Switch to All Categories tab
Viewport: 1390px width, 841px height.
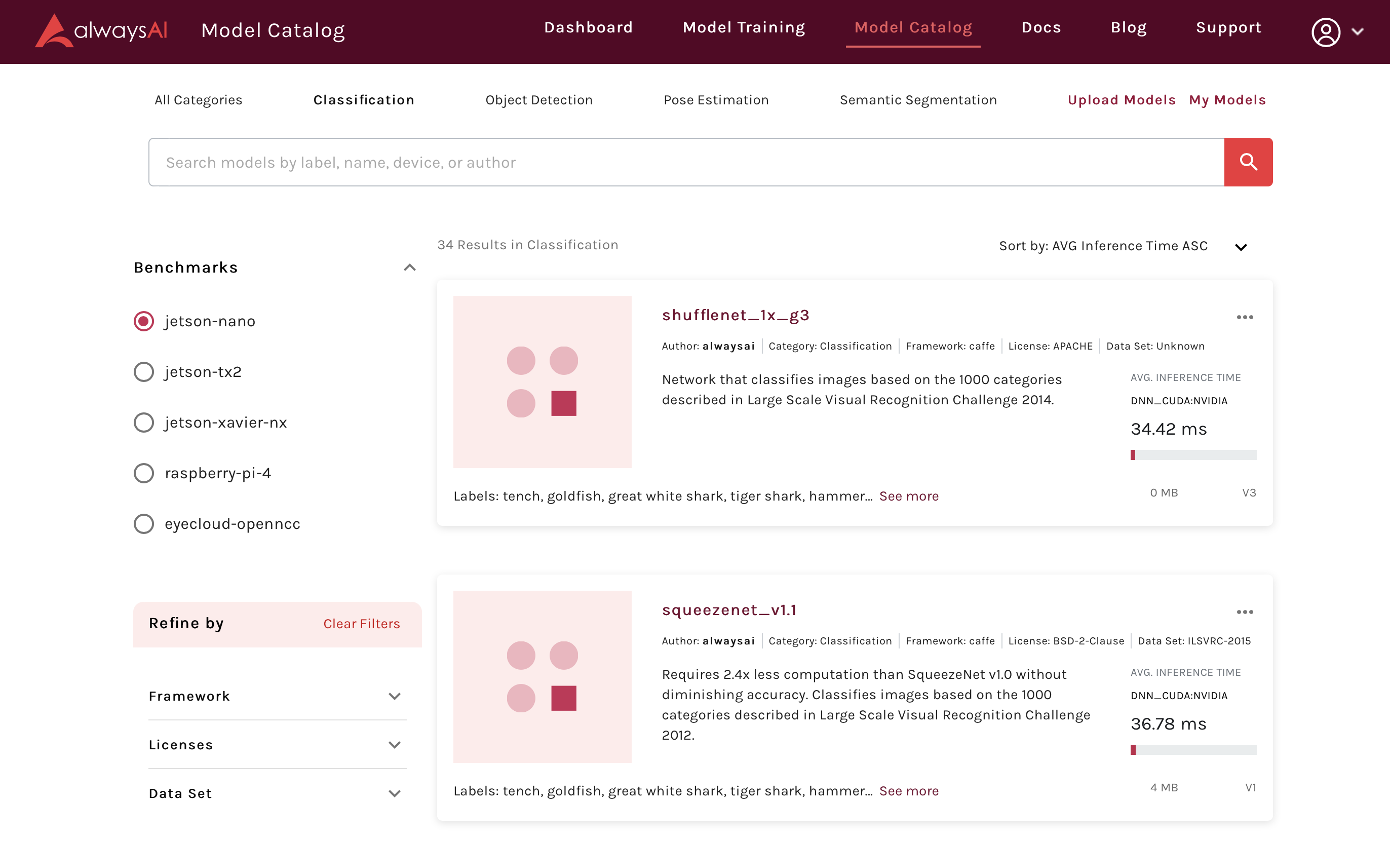[x=198, y=100]
